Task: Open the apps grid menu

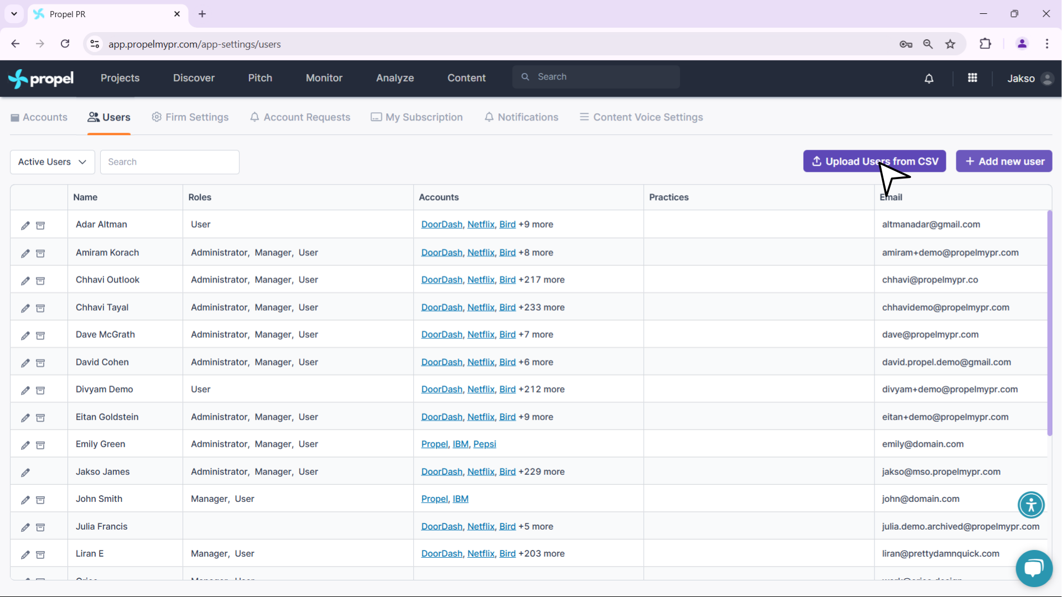Action: pyautogui.click(x=972, y=78)
